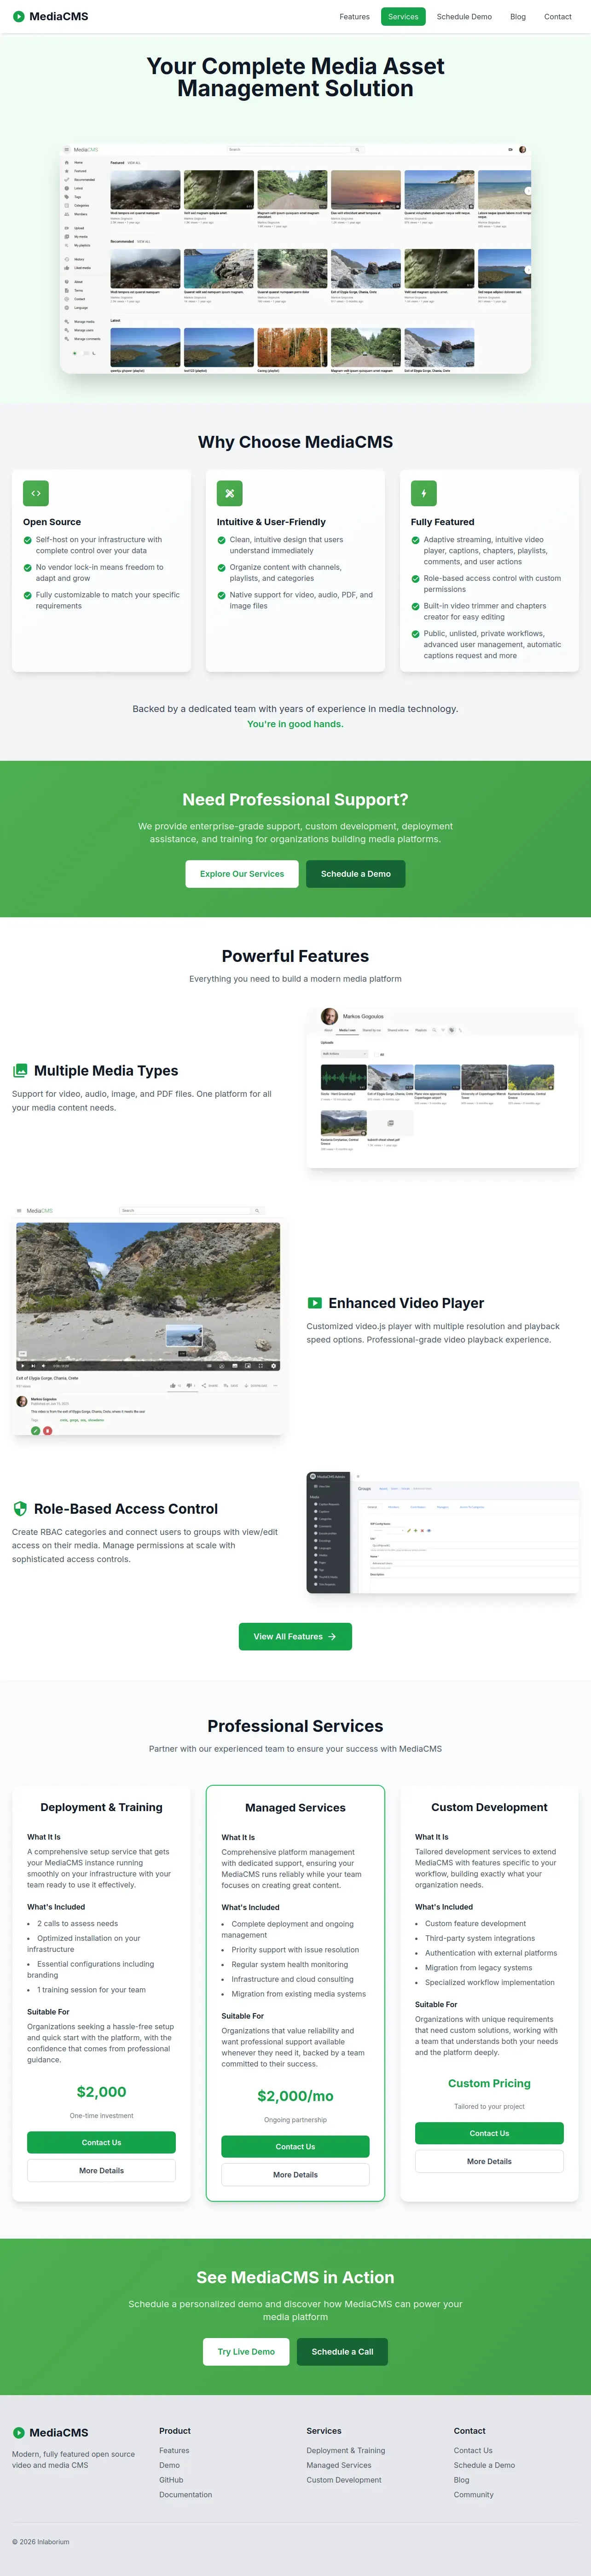Click checkmark beside No vendor lock-in
The image size is (591, 2576).
28,568
